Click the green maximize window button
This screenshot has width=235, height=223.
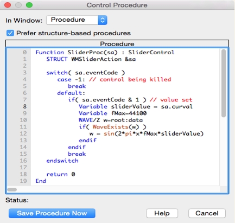29,5
